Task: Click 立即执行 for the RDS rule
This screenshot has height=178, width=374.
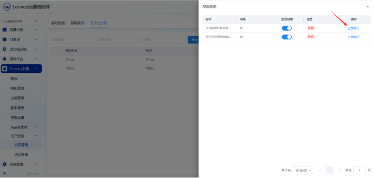Action: [354, 37]
